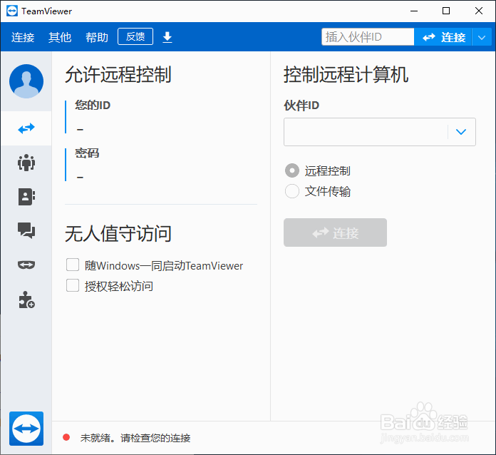
Task: Click the red connection status dot
Action: [66, 437]
